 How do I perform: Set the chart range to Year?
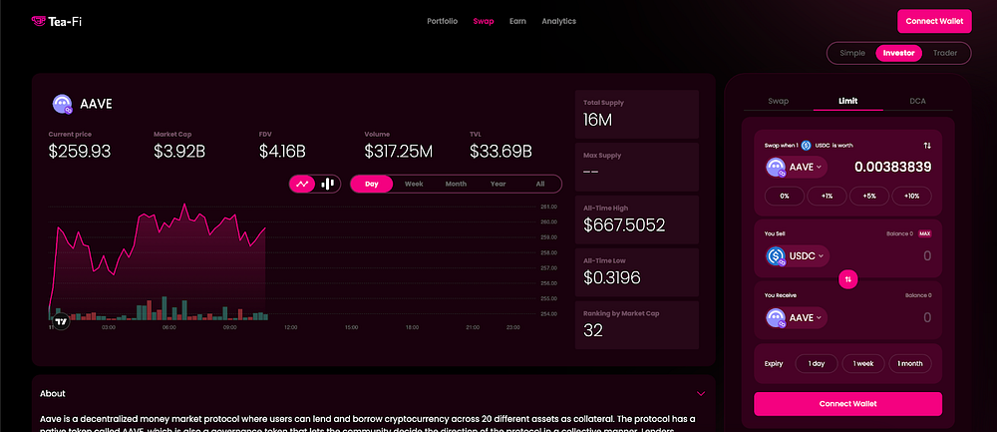click(498, 184)
